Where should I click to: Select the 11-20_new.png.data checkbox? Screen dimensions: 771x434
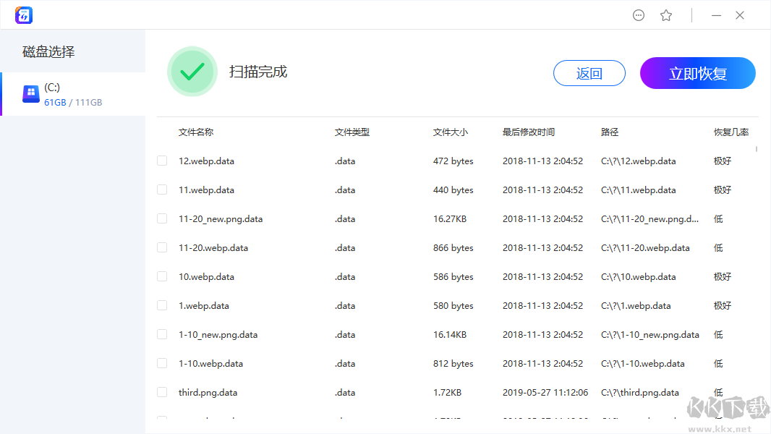(x=162, y=218)
